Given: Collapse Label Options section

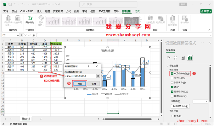Looking at the screenshot, I should (x=167, y=66).
